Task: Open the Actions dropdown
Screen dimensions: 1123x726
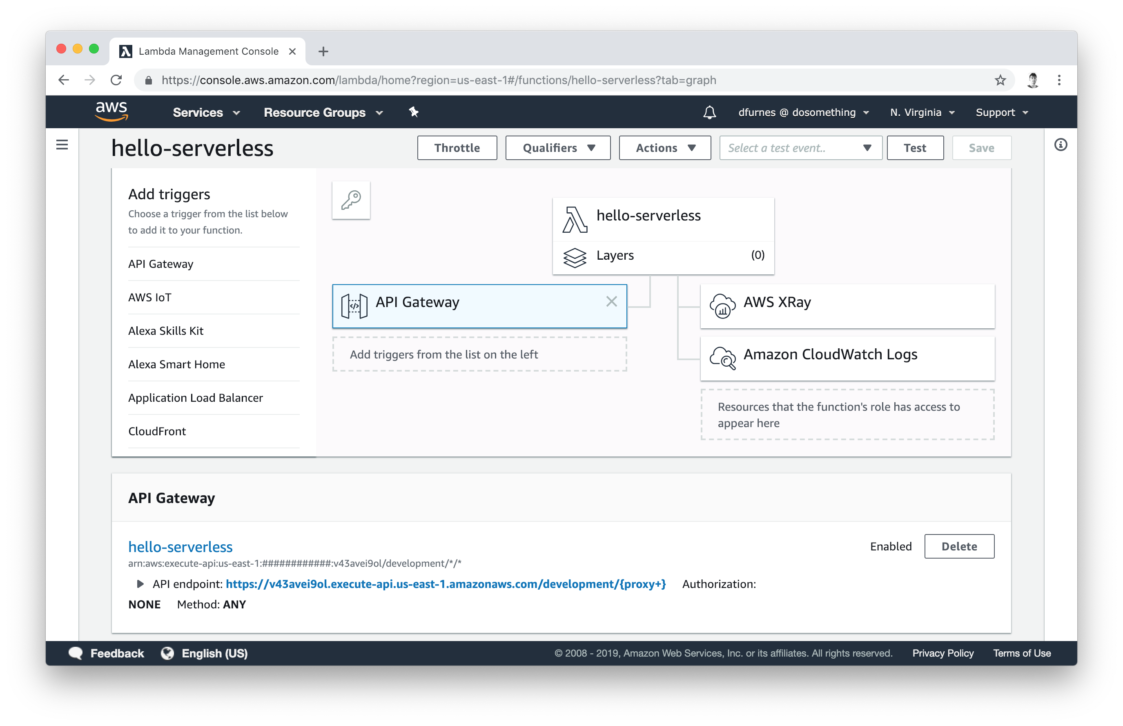Action: (x=664, y=147)
